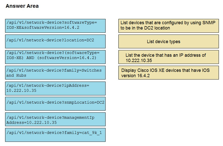Select the softwareType=IOS-XE&softwareVersion=16.4.2 API option

pos(55,26)
